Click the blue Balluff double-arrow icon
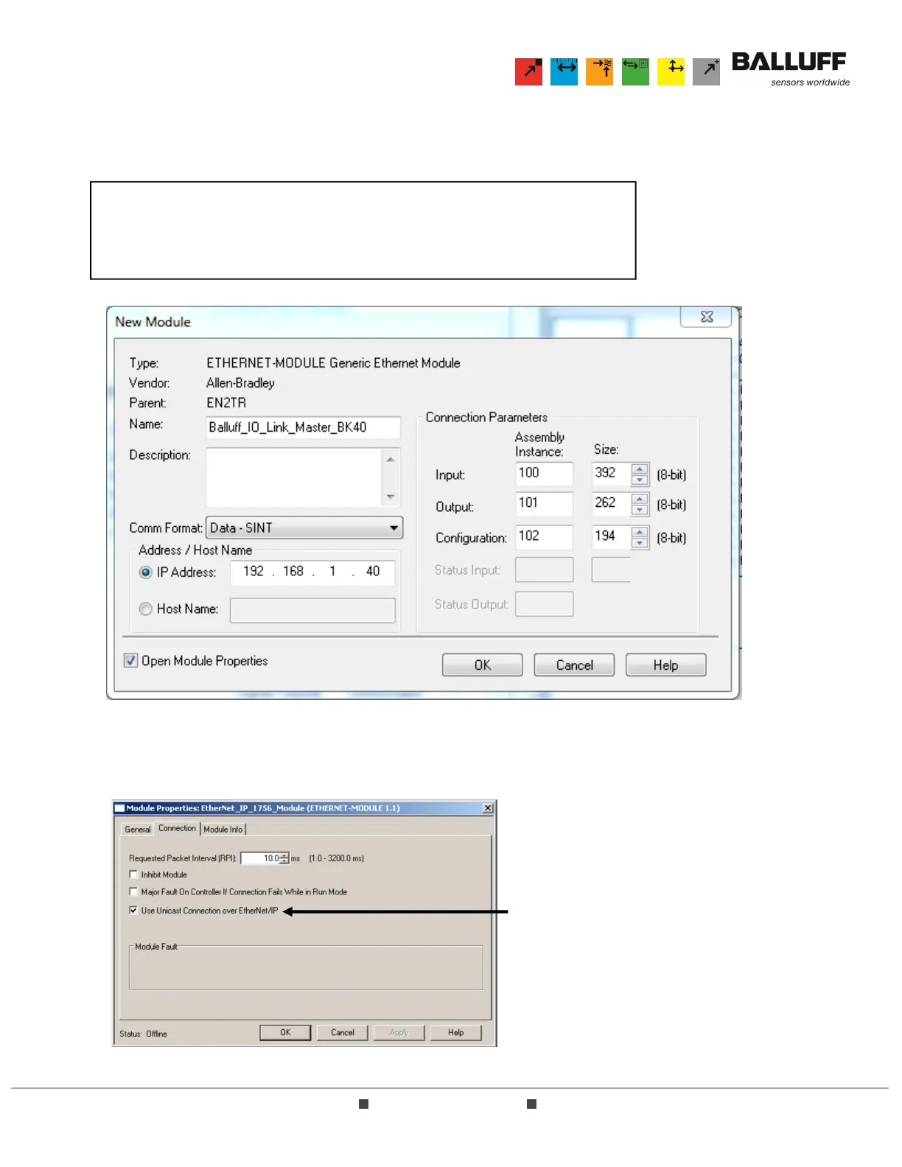 coord(564,71)
